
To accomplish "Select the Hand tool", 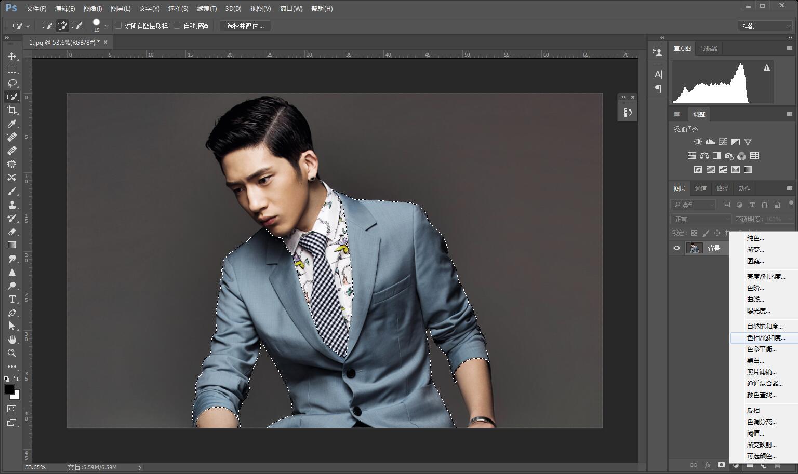I will [x=12, y=340].
